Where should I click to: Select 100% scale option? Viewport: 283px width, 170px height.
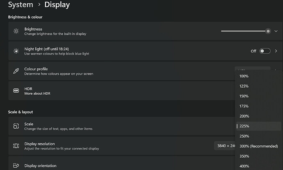[244, 76]
